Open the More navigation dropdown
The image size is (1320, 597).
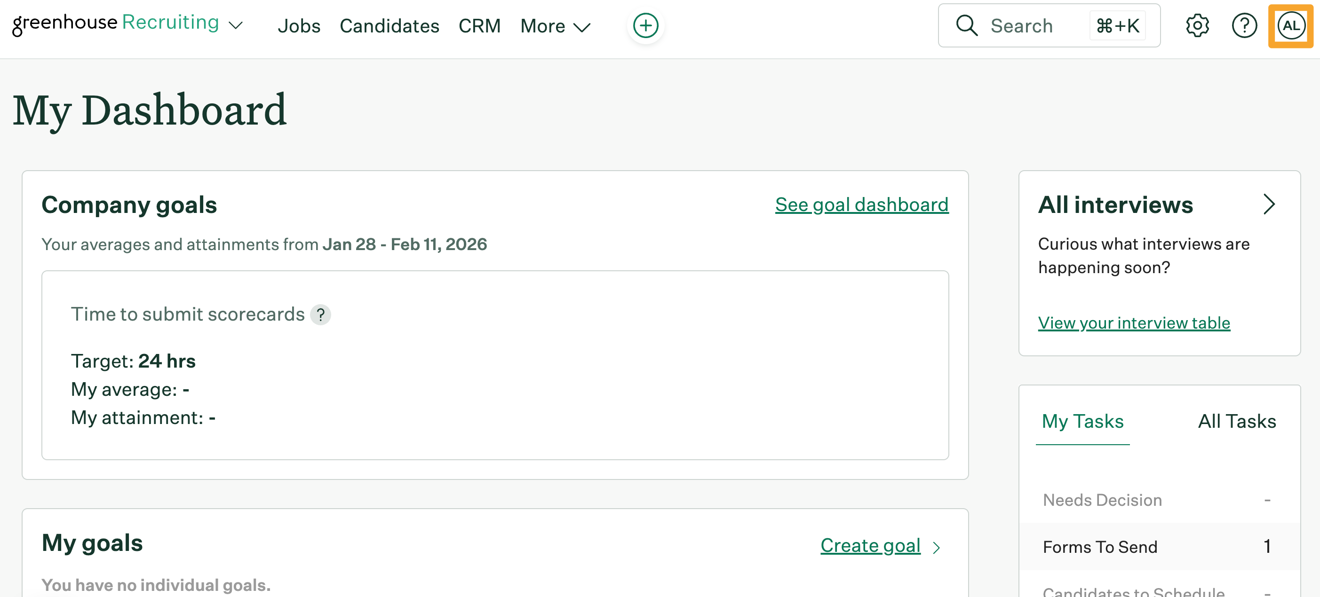pyautogui.click(x=555, y=26)
